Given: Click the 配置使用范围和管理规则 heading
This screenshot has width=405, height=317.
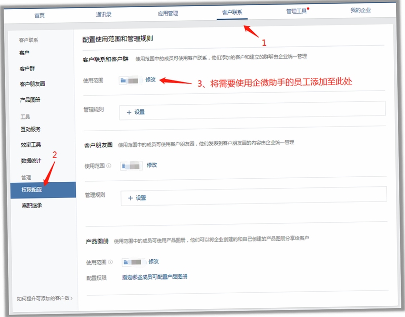Looking at the screenshot, I should click(x=117, y=39).
